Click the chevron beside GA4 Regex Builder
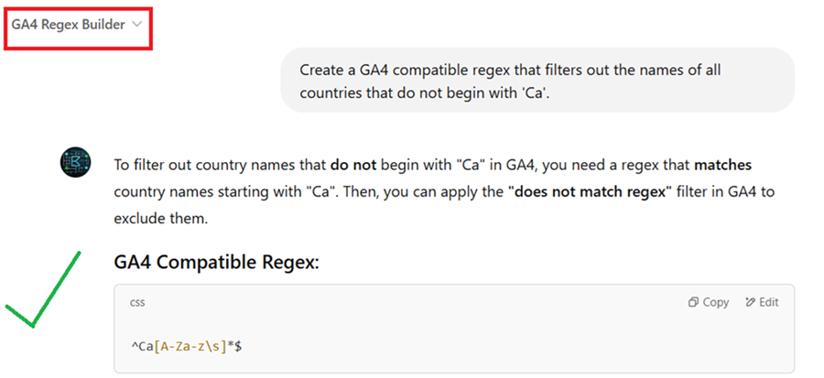 137,25
